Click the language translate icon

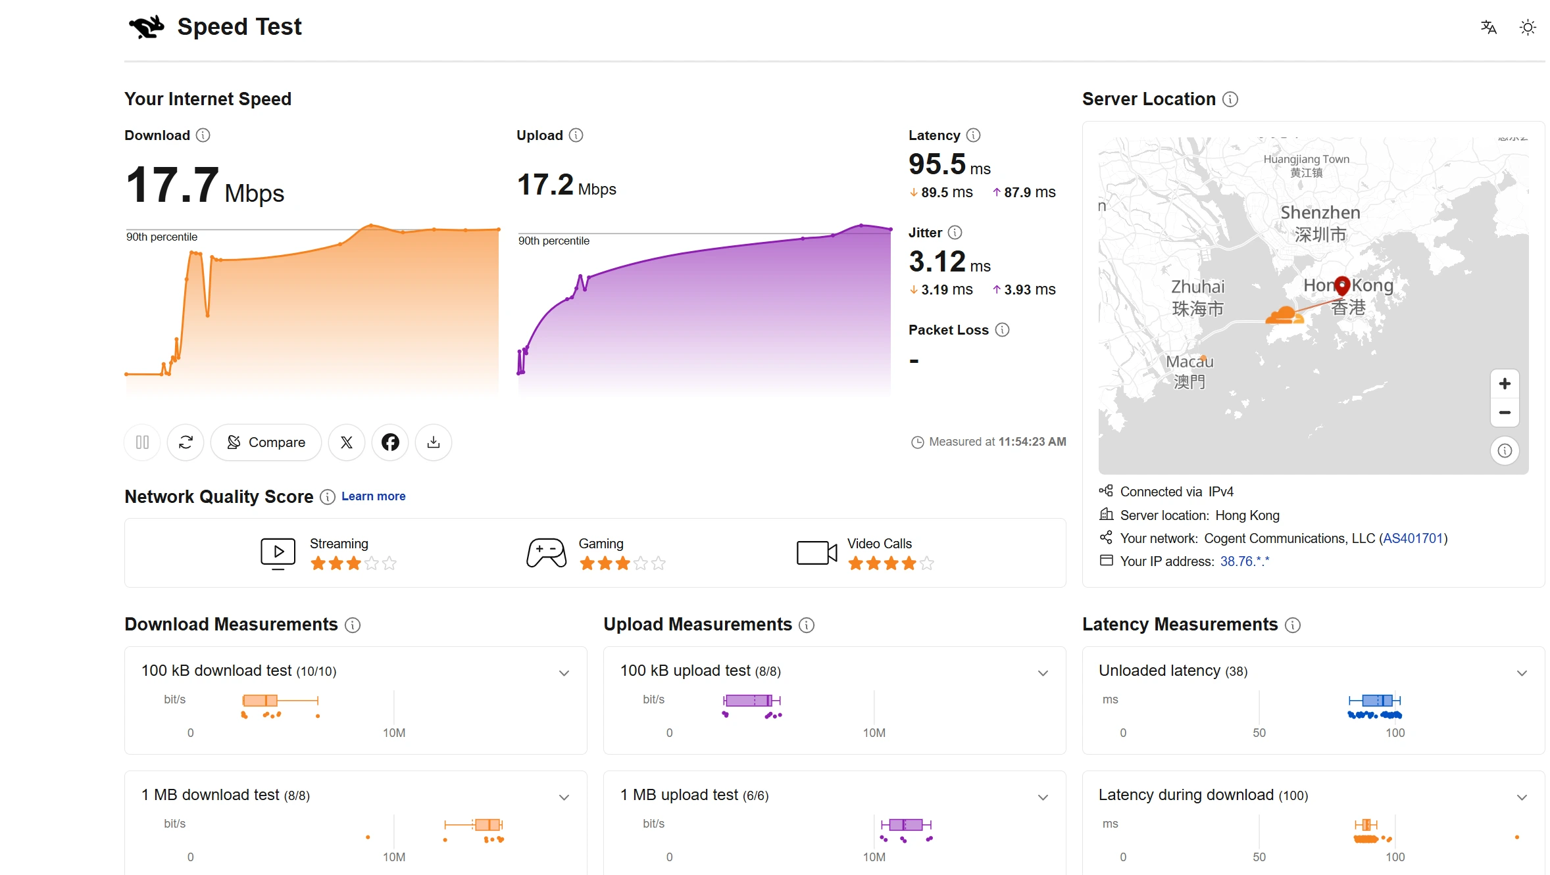(1488, 27)
